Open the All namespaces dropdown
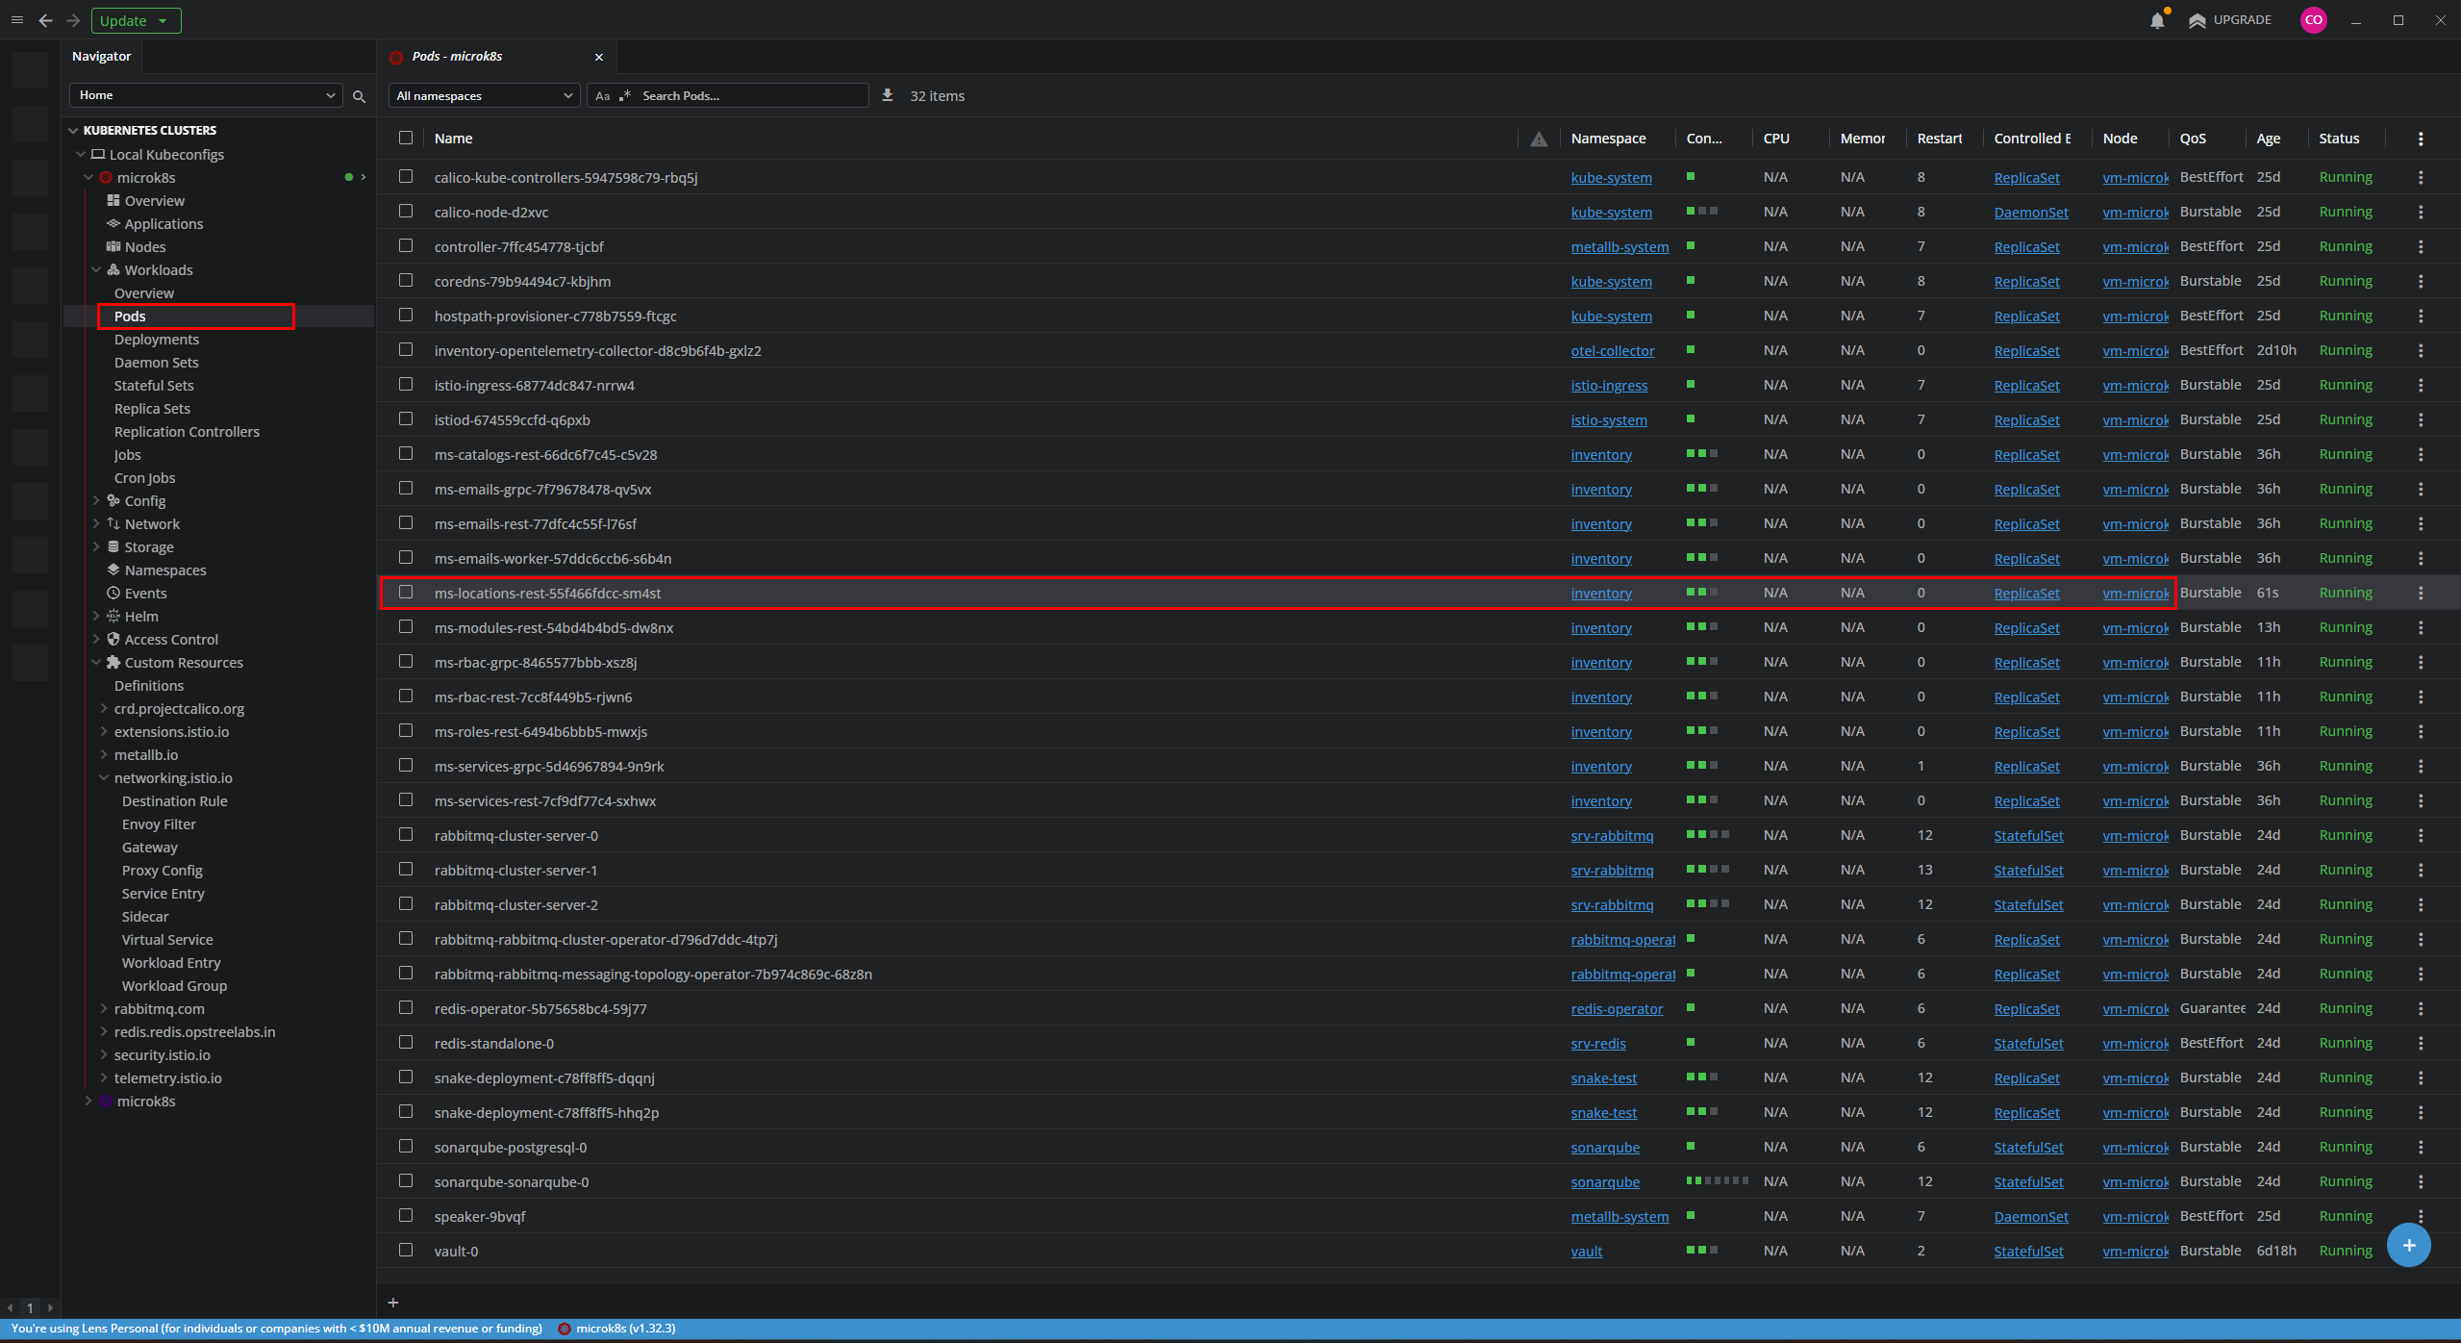 (484, 96)
